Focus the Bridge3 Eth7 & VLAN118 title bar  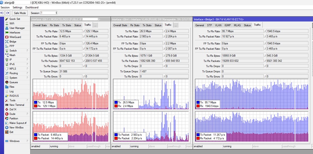[x=253, y=19]
